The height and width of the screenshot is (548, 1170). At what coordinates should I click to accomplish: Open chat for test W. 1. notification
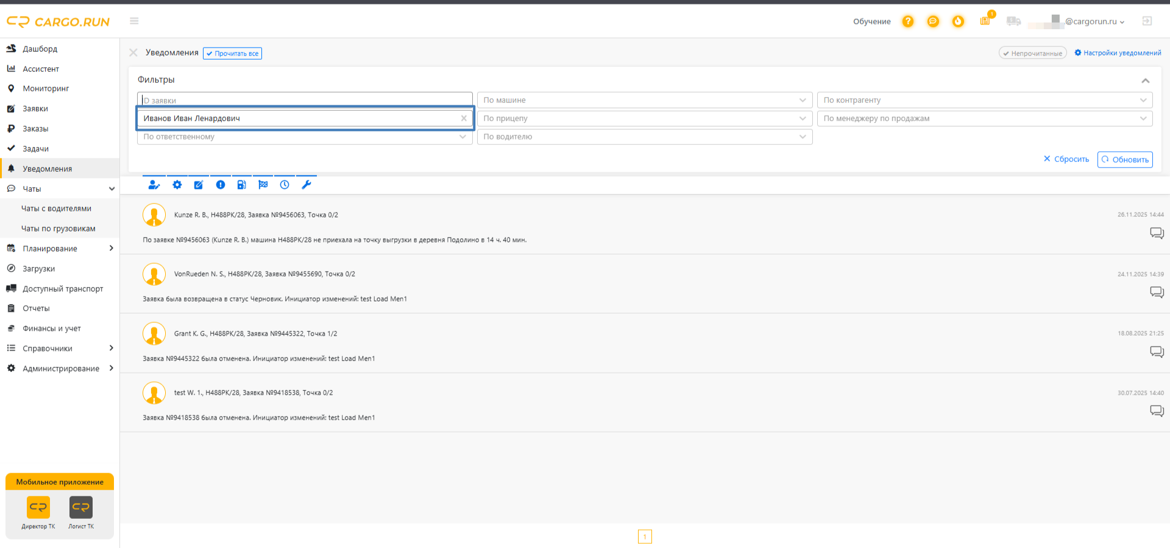point(1157,411)
